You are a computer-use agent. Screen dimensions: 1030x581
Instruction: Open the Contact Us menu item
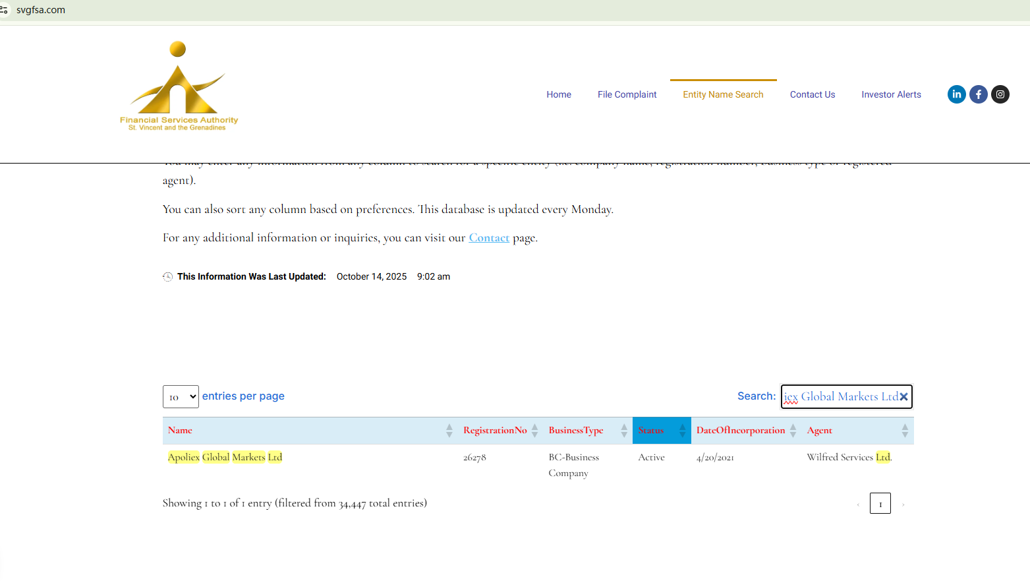pos(813,94)
